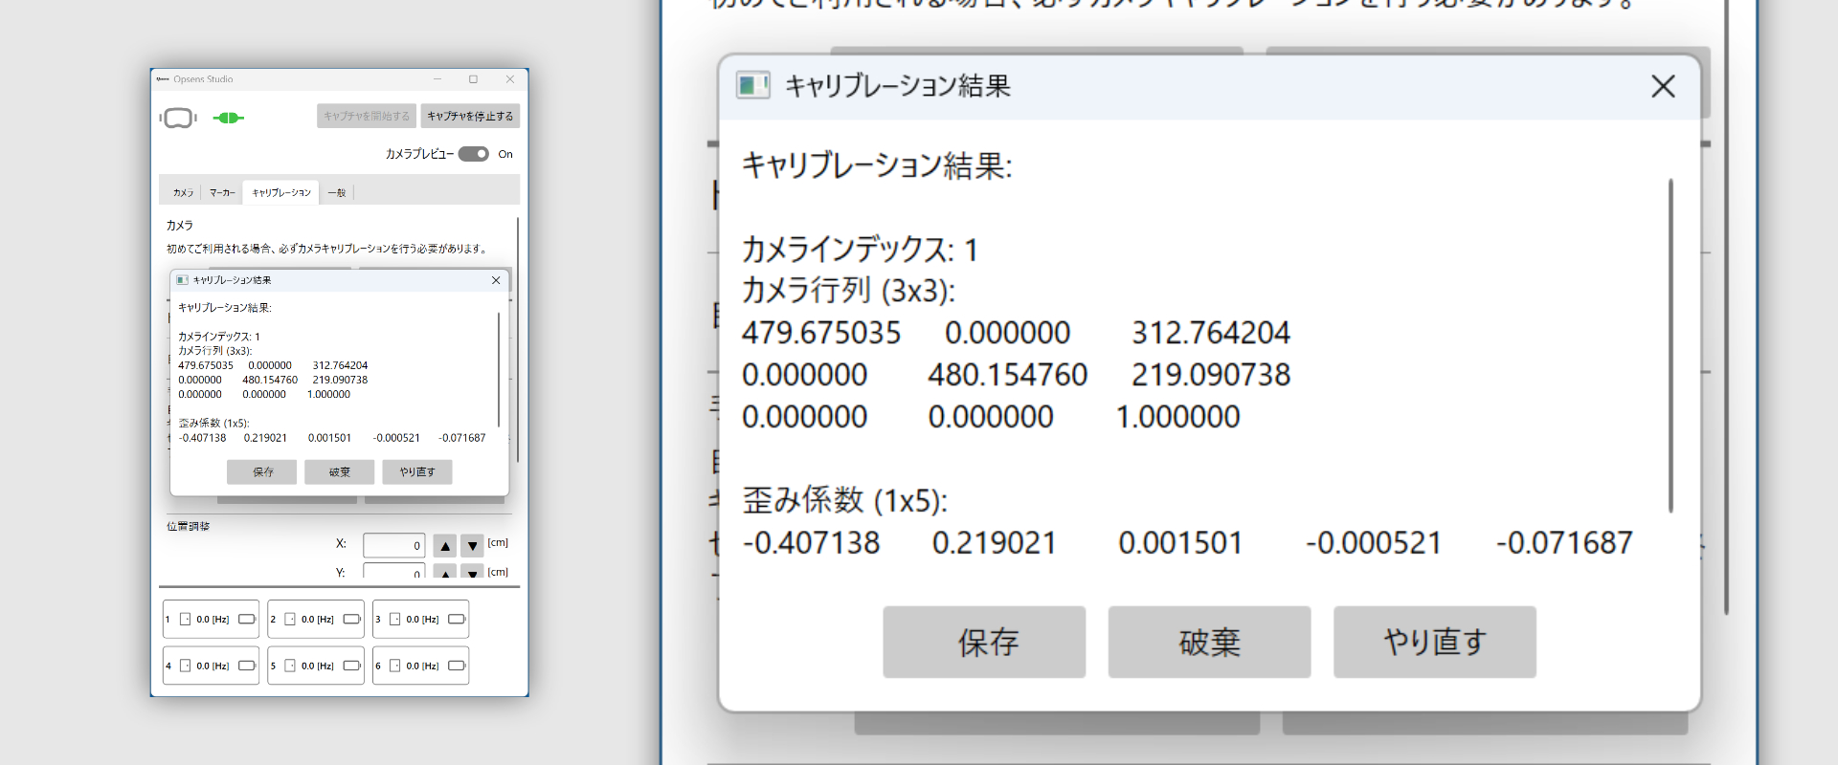
Task: Click value 479.675035 in the enlarged dialog
Action: point(821,333)
